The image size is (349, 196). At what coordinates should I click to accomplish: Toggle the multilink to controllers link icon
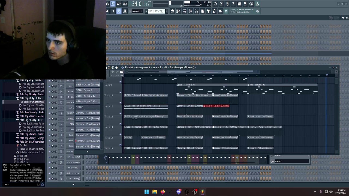(119, 11)
